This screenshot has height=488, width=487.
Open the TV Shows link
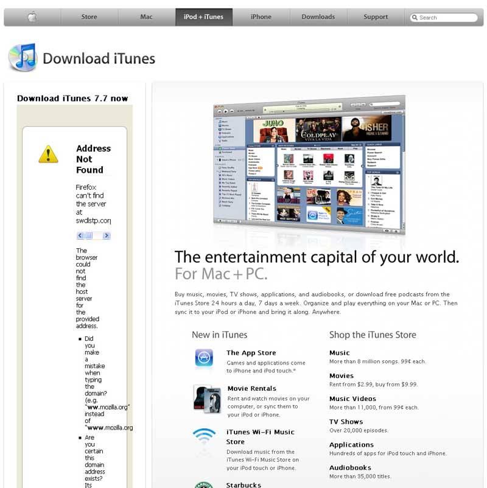346,422
